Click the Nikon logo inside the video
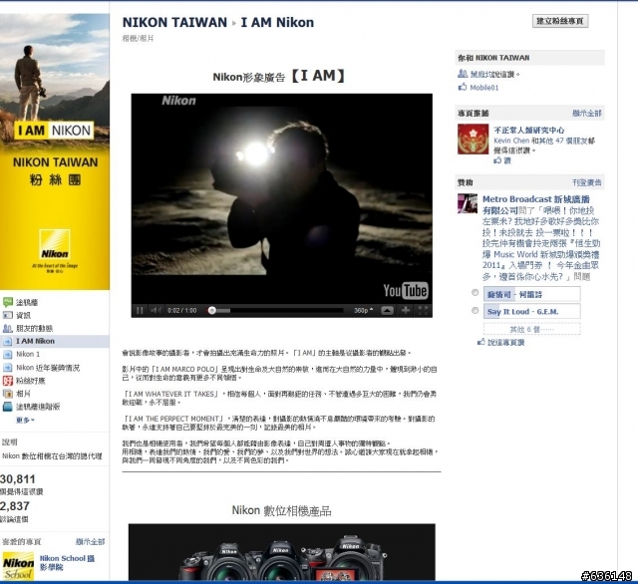 point(178,101)
